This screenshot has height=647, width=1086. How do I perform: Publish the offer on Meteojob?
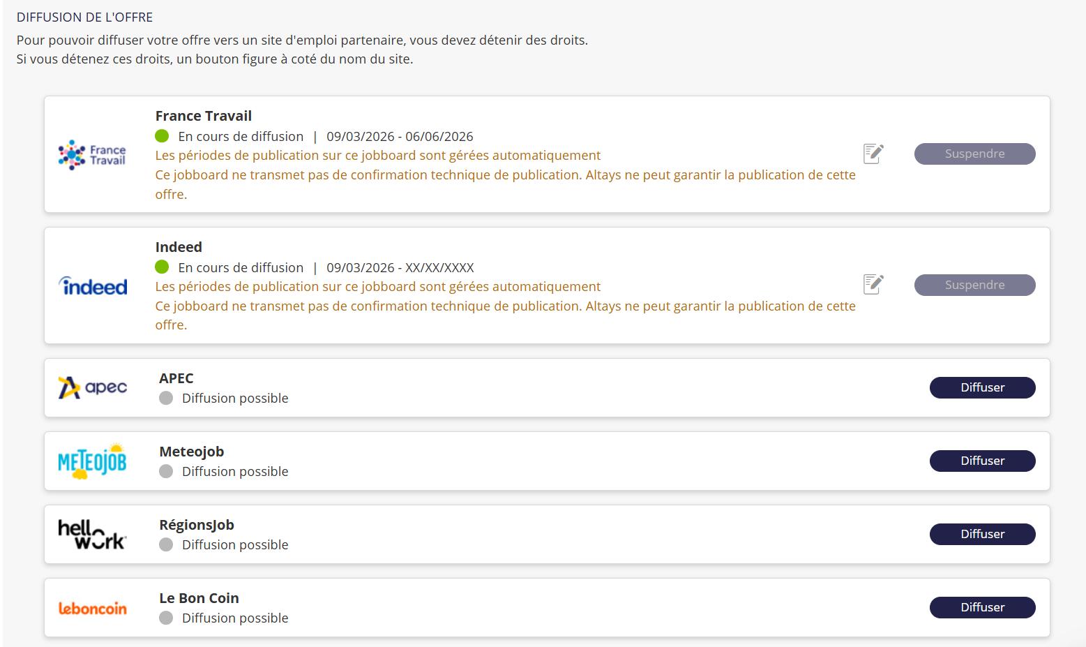982,461
